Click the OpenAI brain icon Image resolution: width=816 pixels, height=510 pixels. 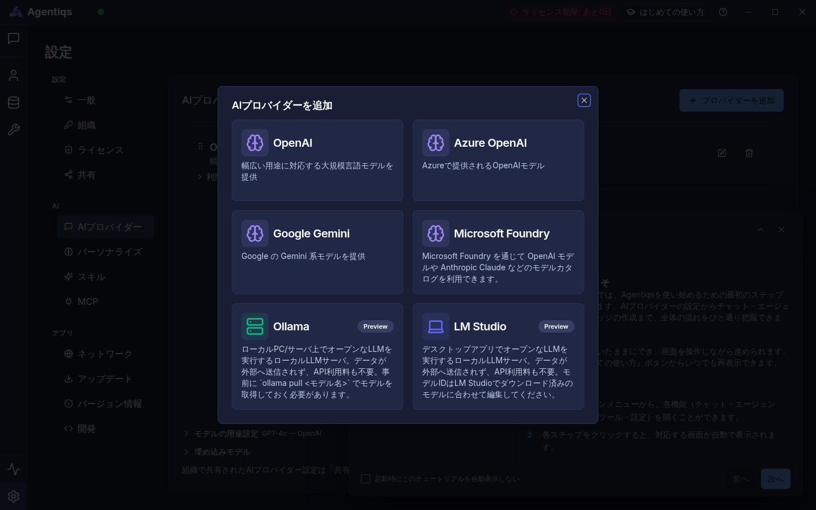(255, 143)
